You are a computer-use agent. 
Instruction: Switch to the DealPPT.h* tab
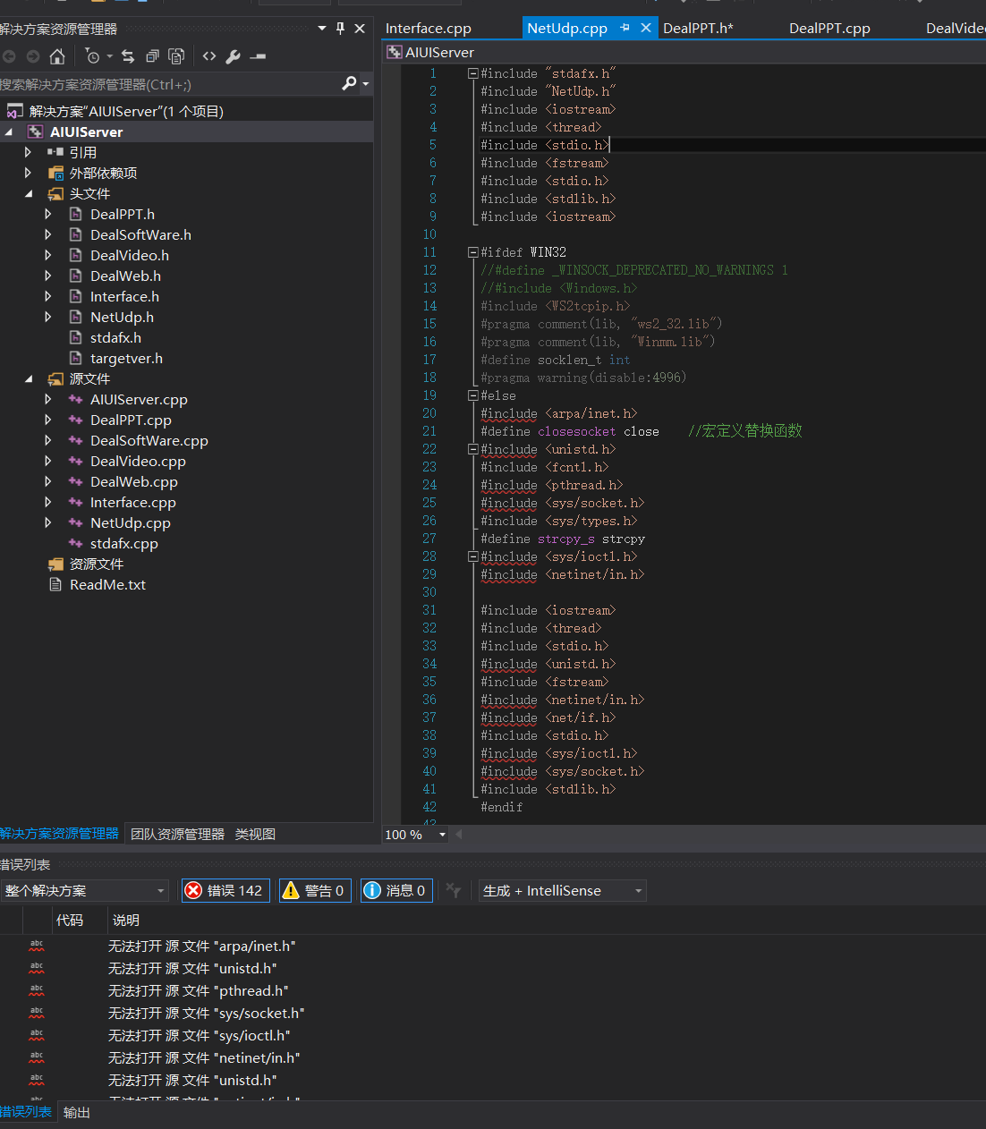click(x=698, y=28)
